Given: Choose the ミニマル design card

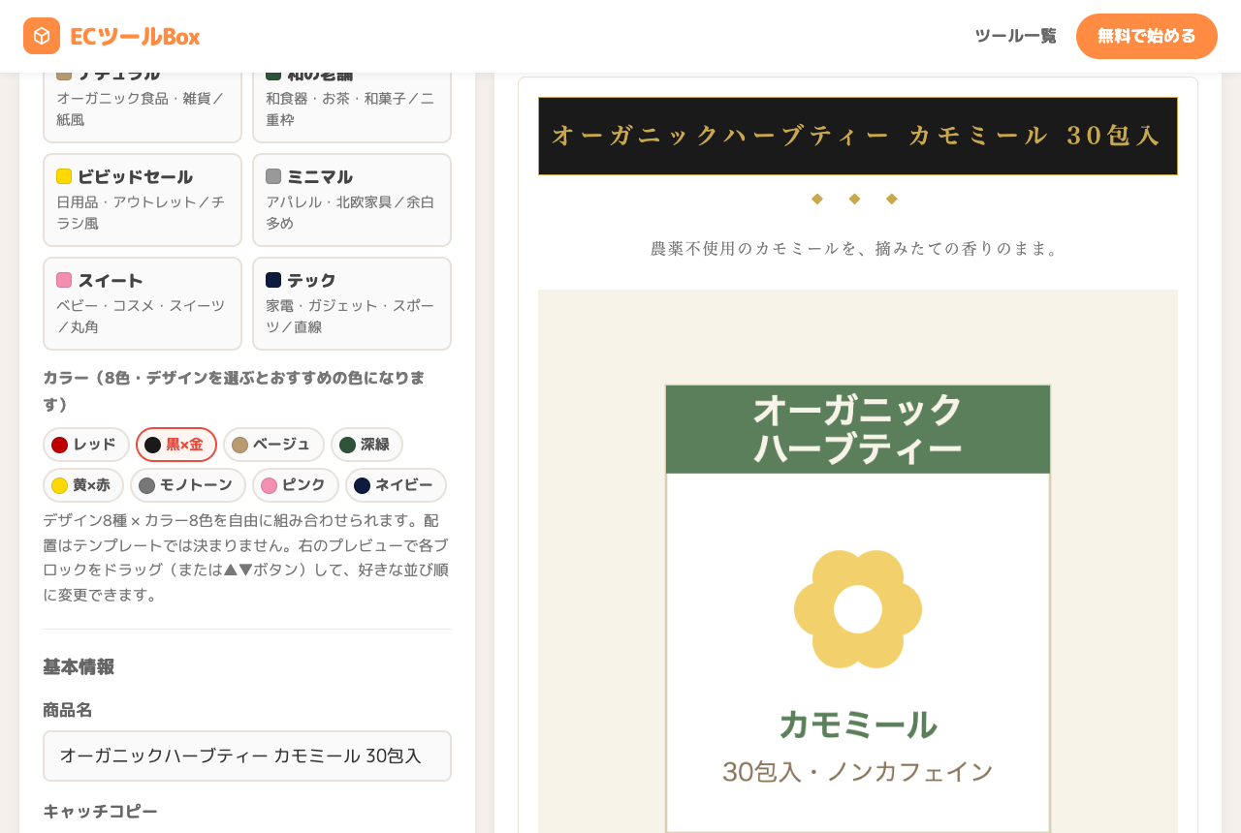Looking at the screenshot, I should coord(352,201).
